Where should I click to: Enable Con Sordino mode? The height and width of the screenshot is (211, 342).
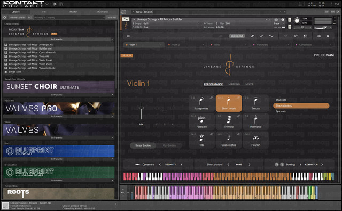click(x=169, y=145)
